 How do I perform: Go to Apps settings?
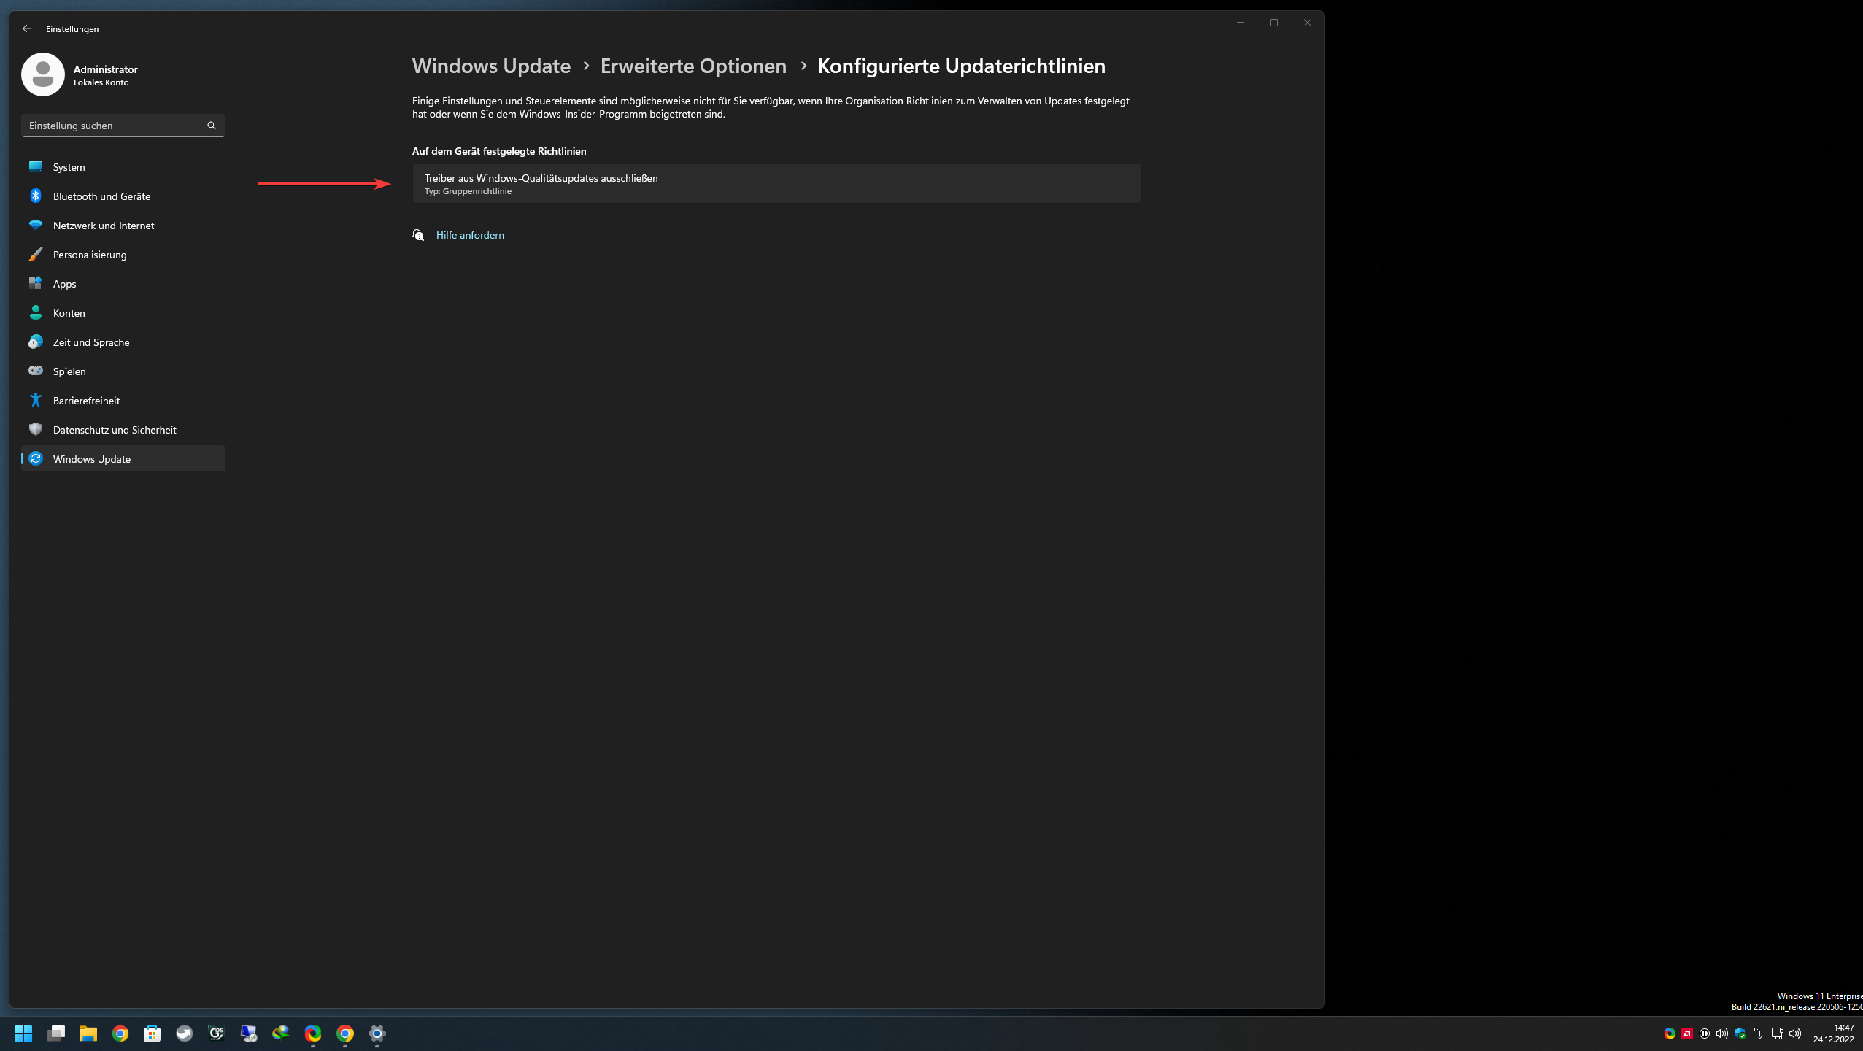(64, 284)
